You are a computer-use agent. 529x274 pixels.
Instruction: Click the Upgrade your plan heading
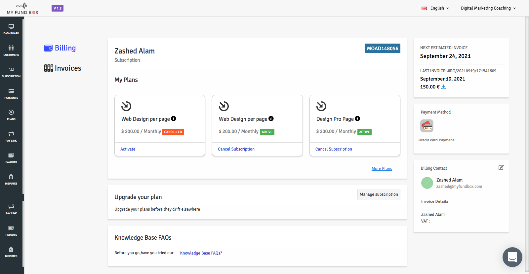(138, 197)
